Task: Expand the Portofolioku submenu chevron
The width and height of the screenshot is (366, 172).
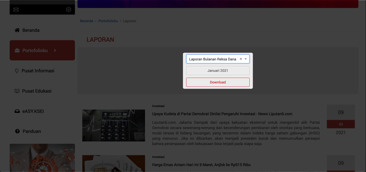Action: pyautogui.click(x=55, y=50)
